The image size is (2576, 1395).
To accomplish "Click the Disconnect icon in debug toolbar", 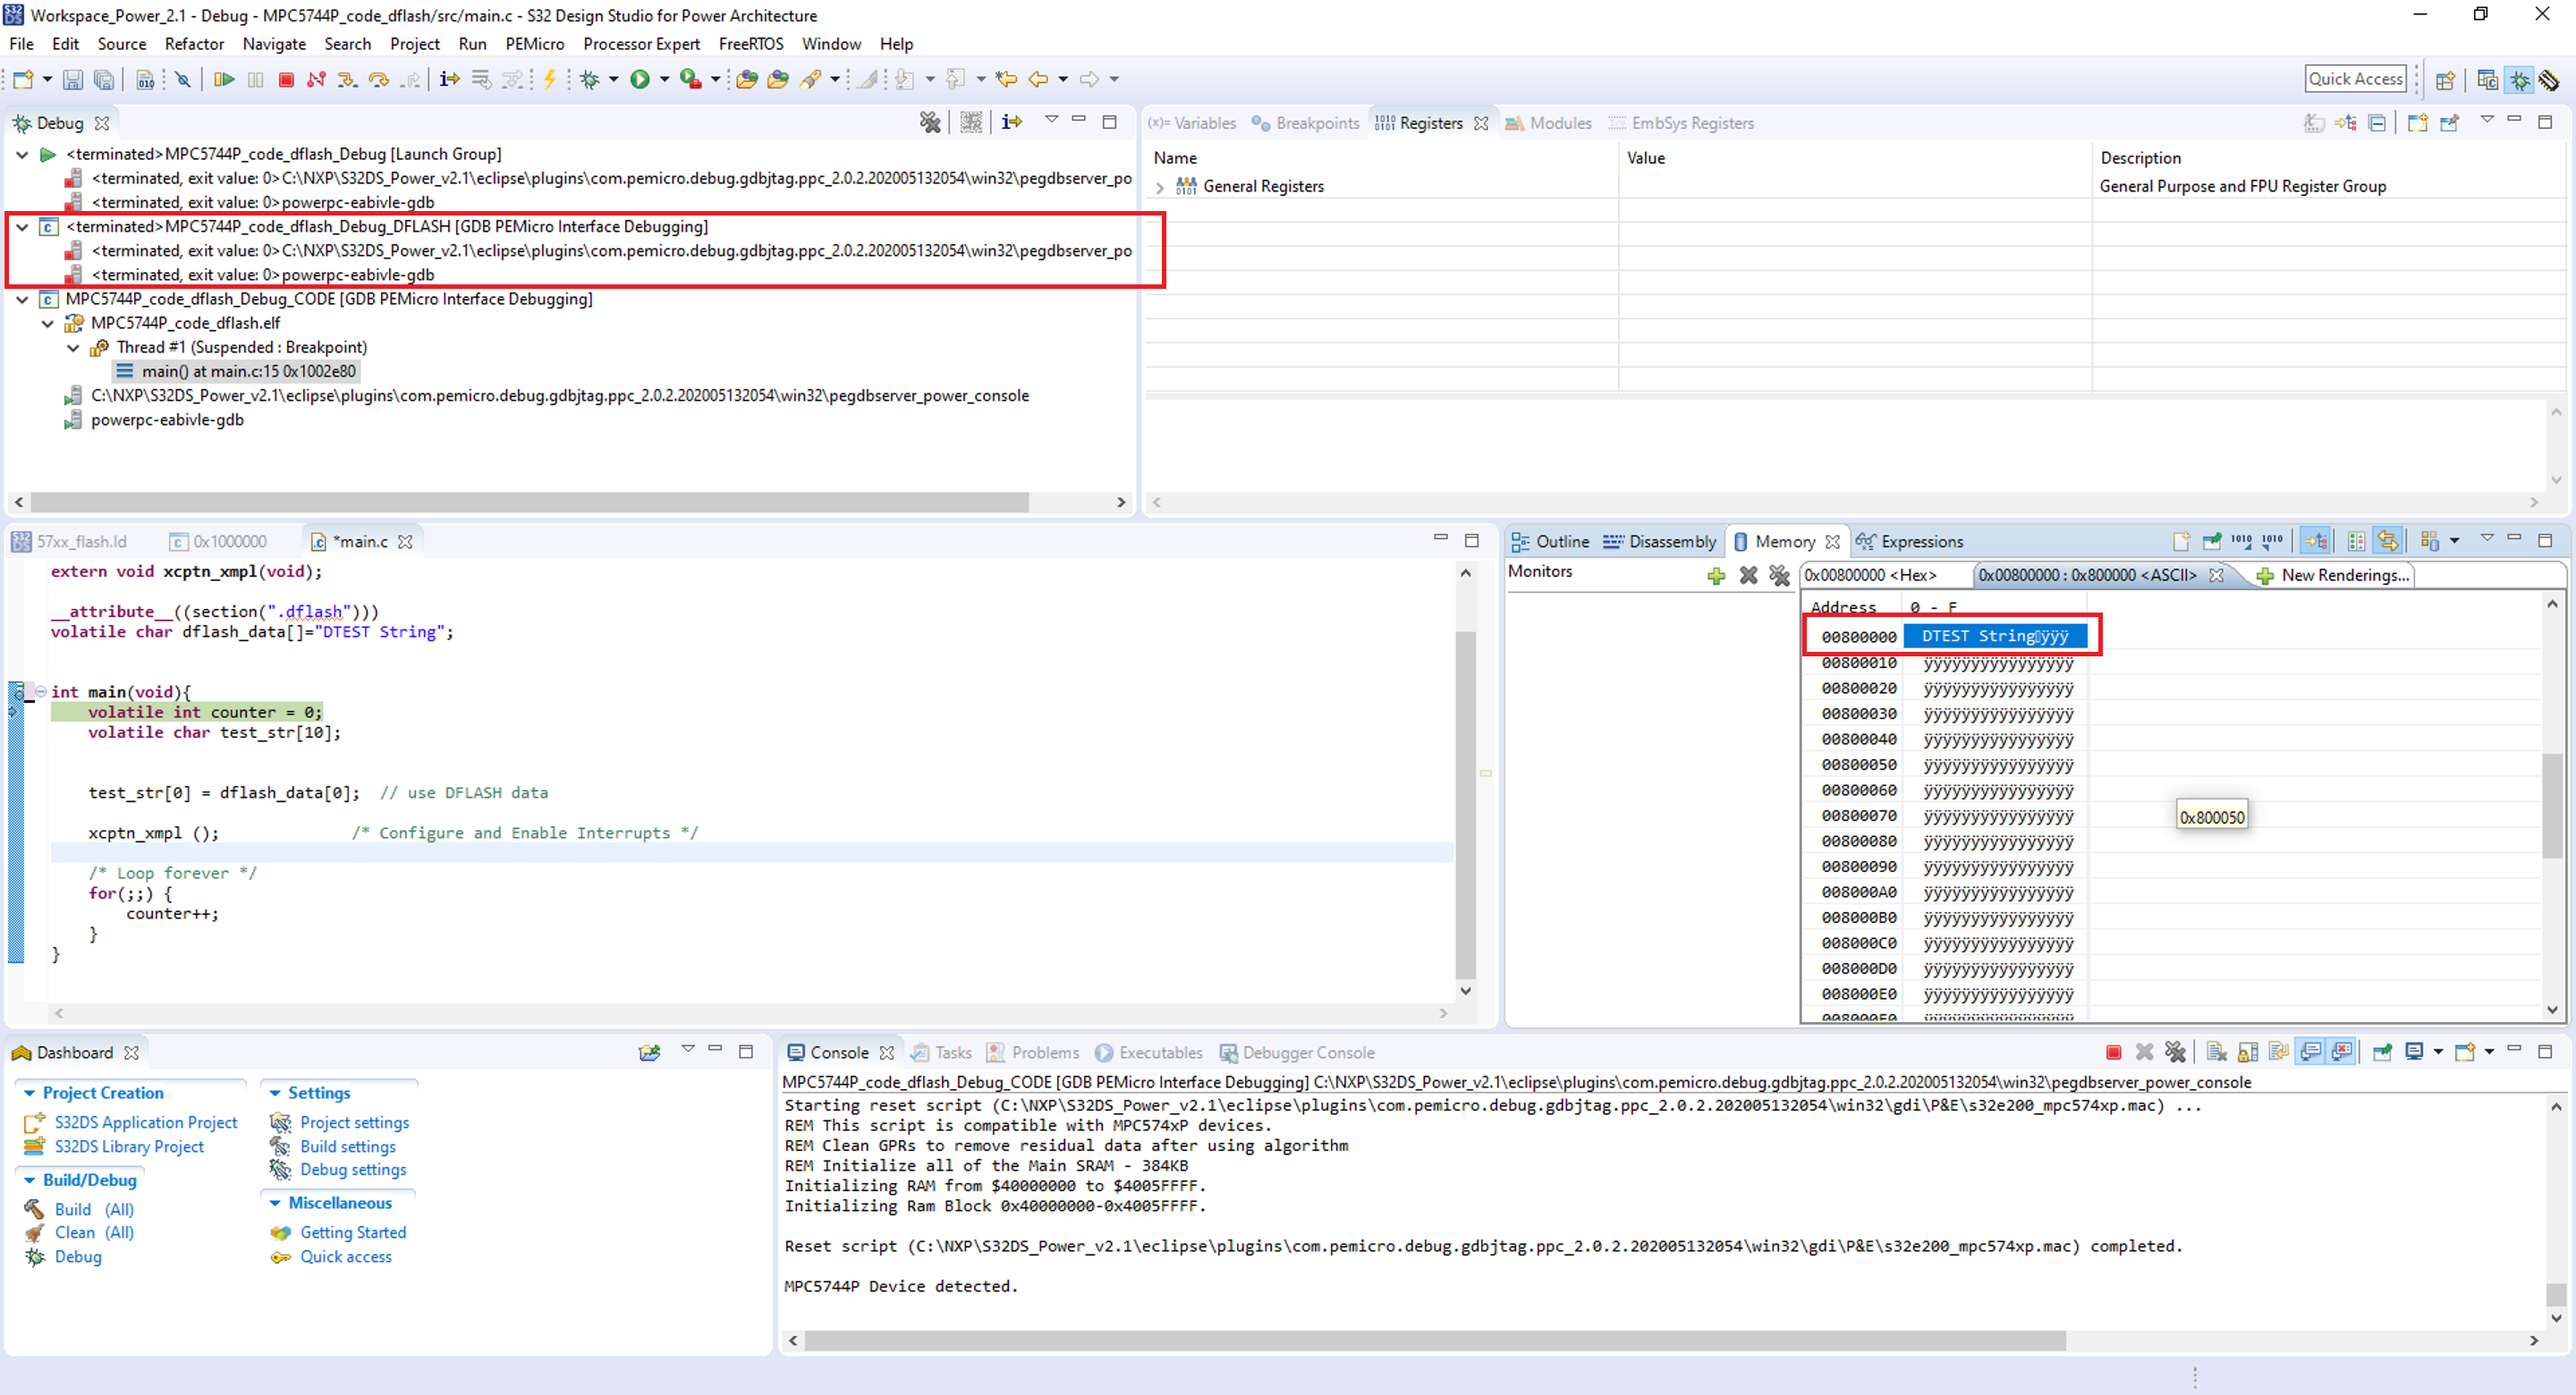I will pyautogui.click(x=316, y=79).
